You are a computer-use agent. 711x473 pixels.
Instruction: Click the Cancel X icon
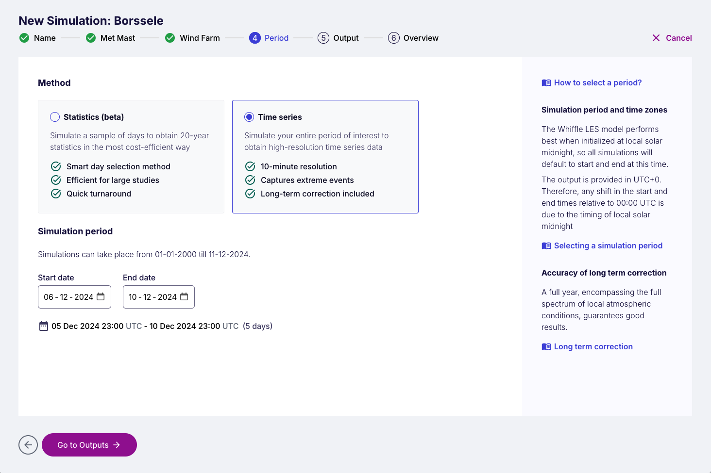coord(656,38)
